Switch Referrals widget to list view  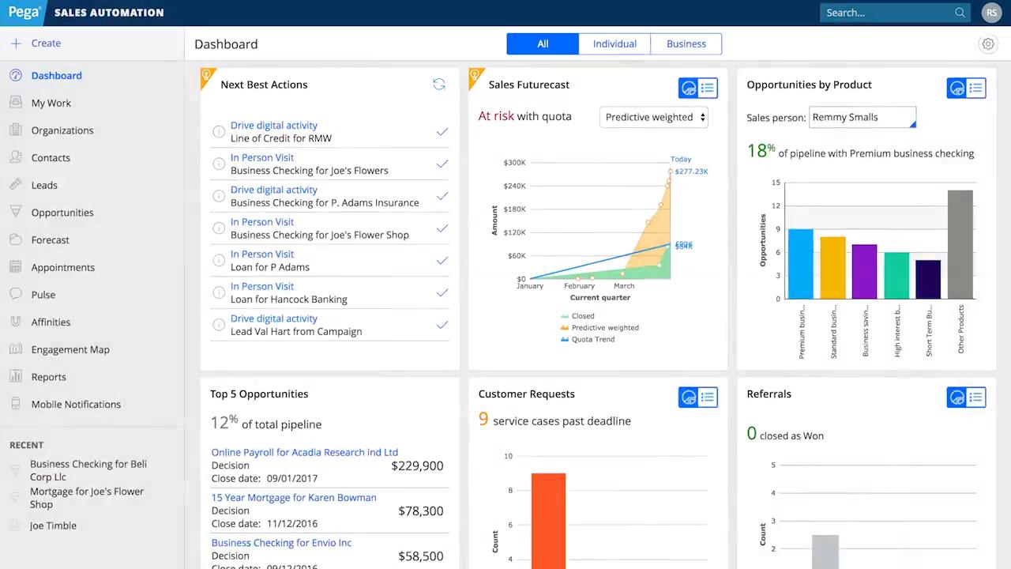pos(976,397)
